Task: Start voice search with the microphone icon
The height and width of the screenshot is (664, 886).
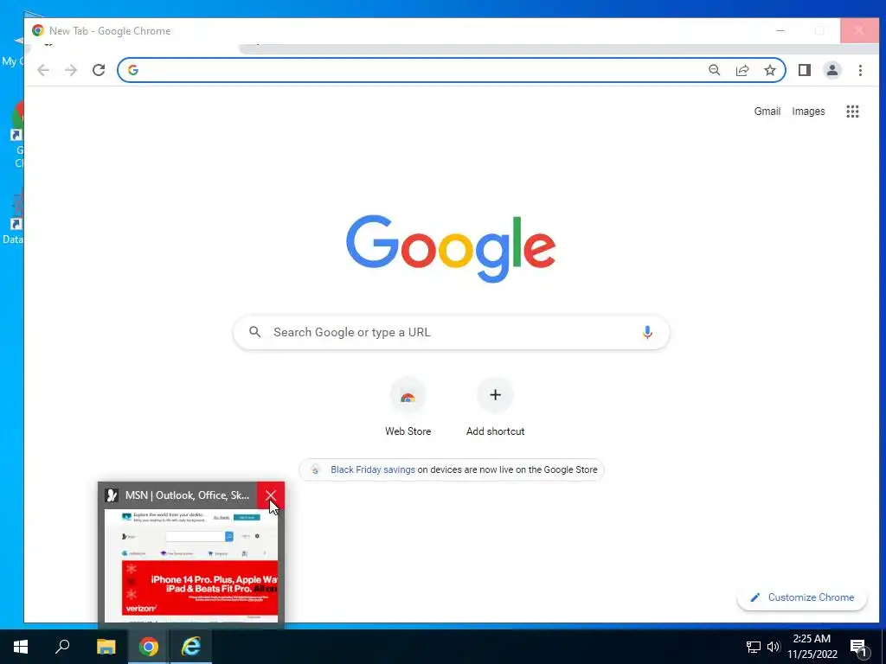Action: click(x=647, y=332)
